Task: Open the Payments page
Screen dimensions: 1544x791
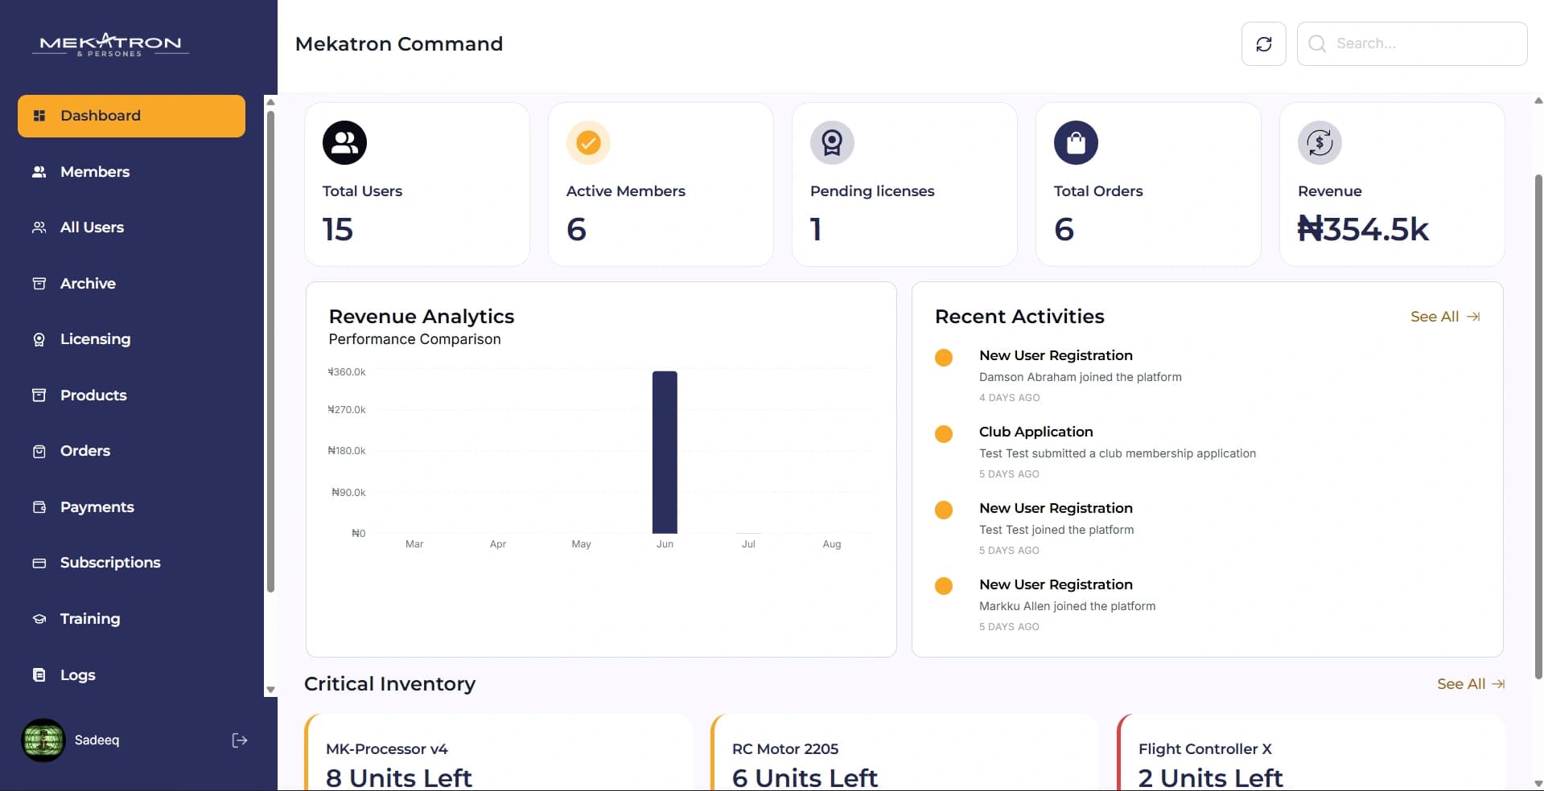Action: coord(131,506)
